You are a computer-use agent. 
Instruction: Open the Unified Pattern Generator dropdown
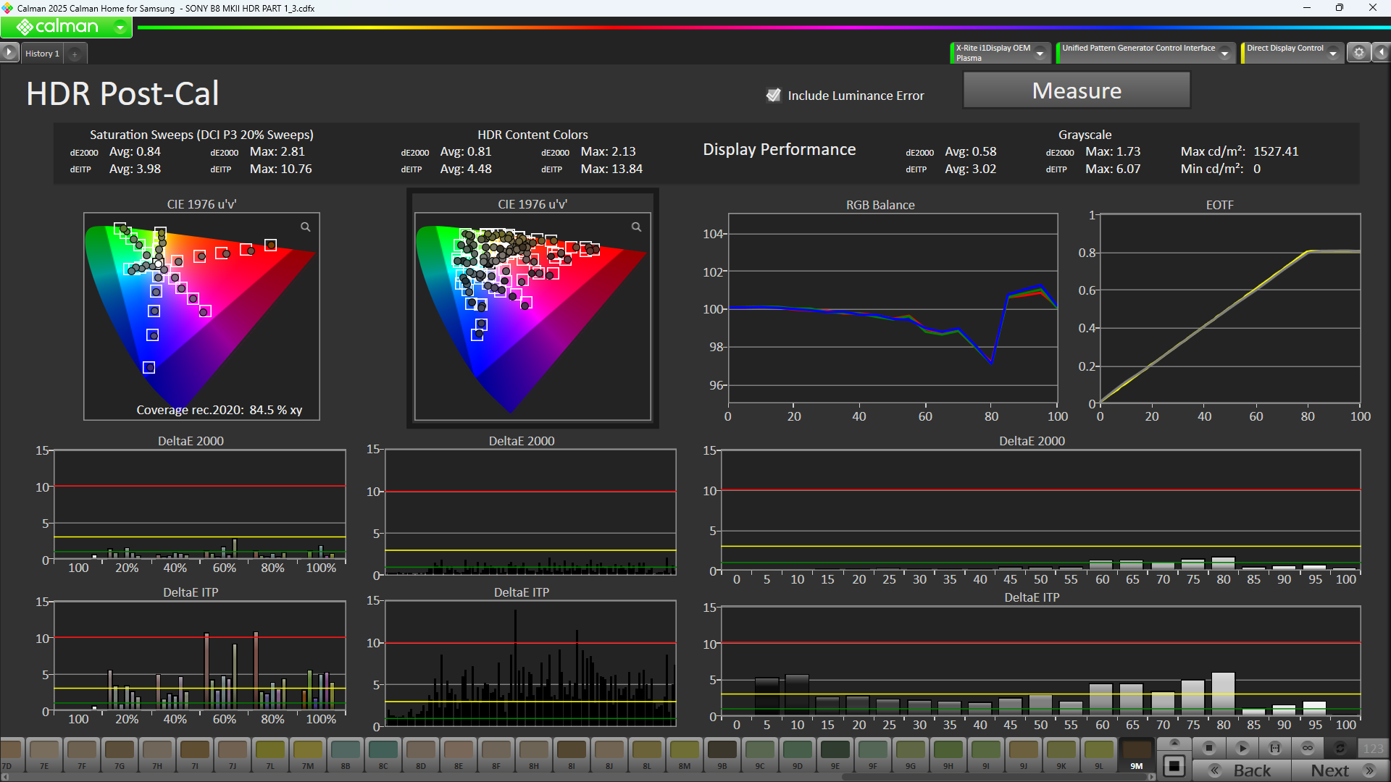1225,54
